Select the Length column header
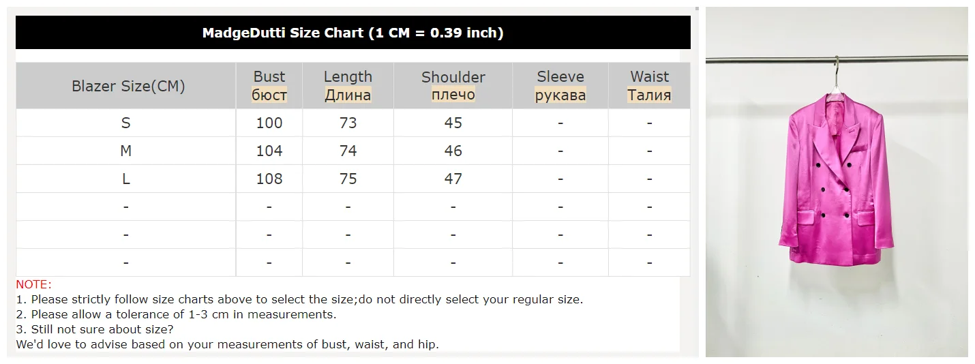 348,85
